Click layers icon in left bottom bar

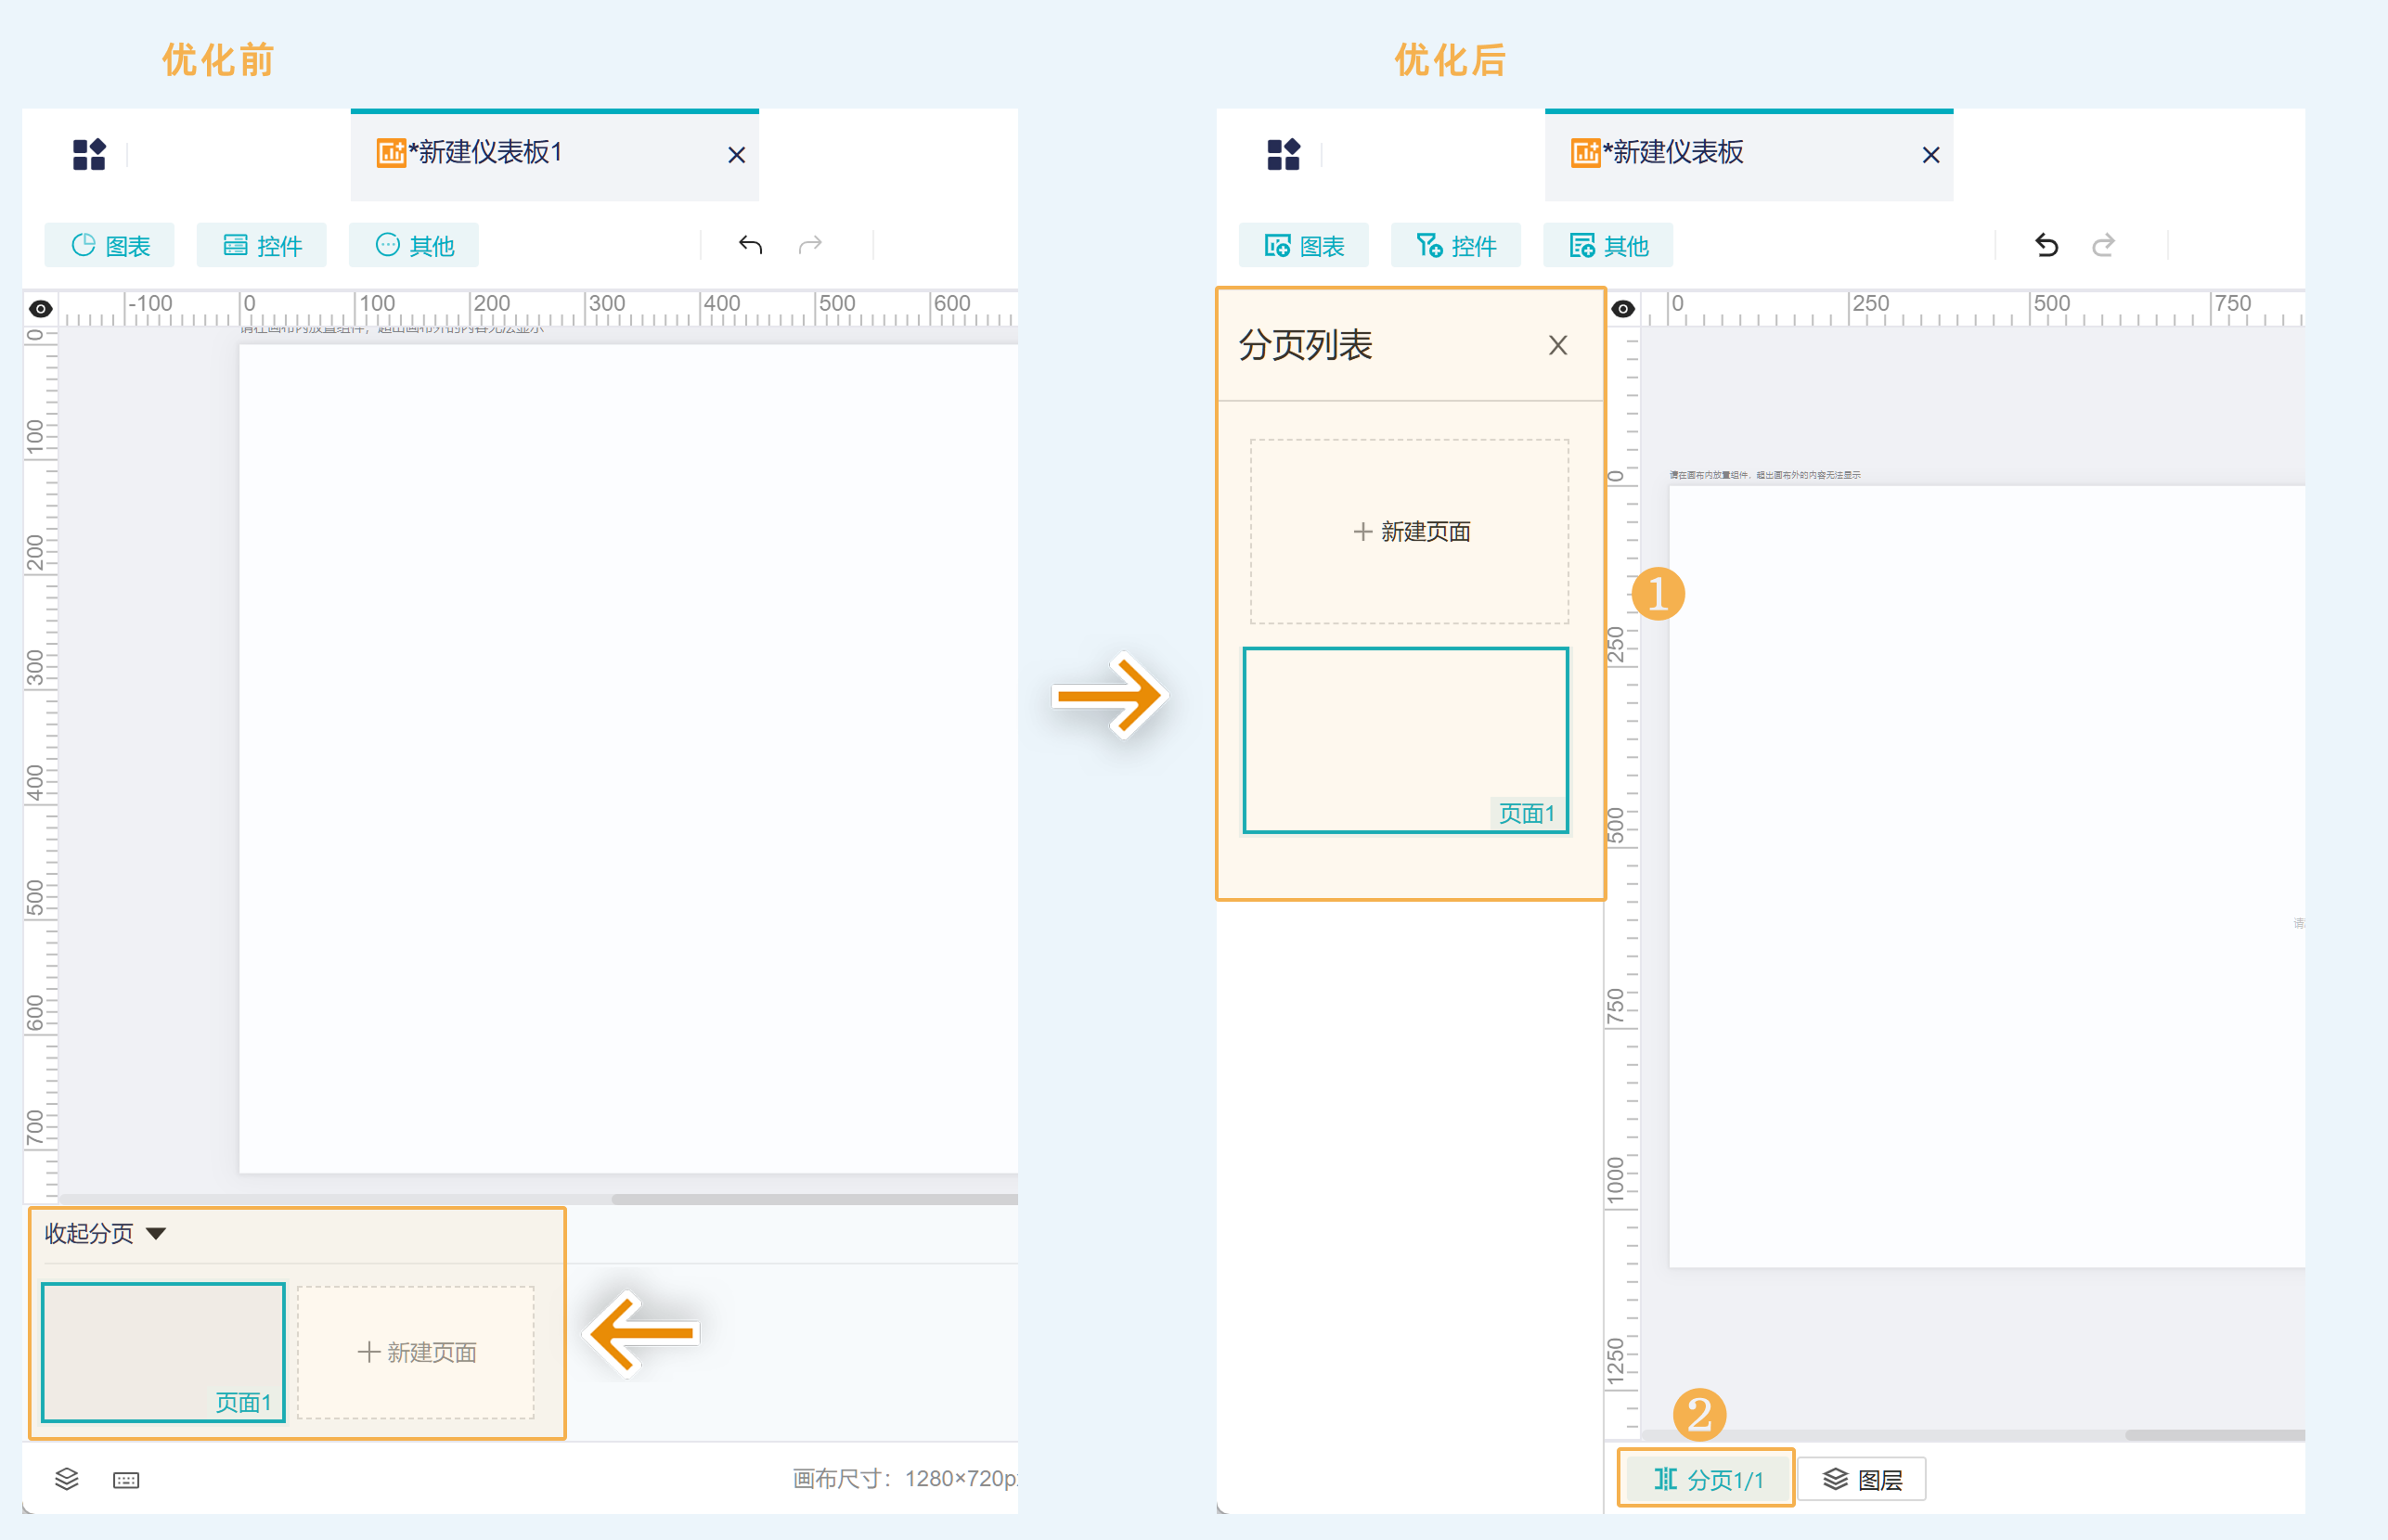click(x=66, y=1478)
